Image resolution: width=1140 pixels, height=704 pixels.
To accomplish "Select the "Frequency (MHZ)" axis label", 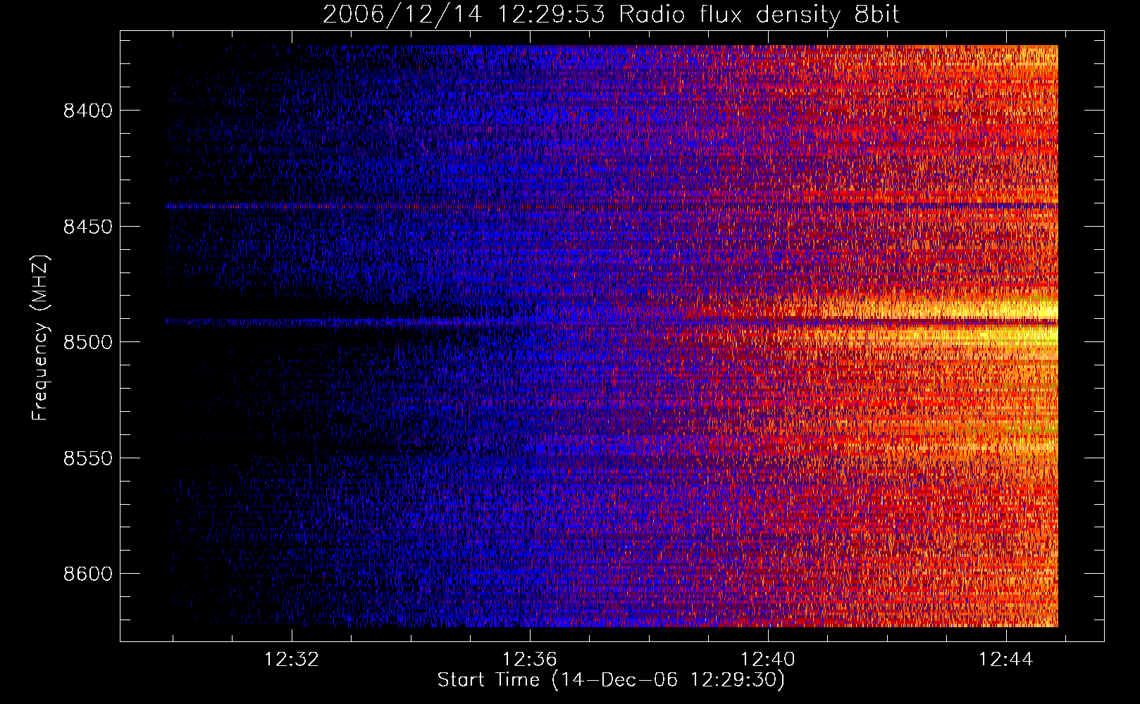I will pyautogui.click(x=41, y=338).
